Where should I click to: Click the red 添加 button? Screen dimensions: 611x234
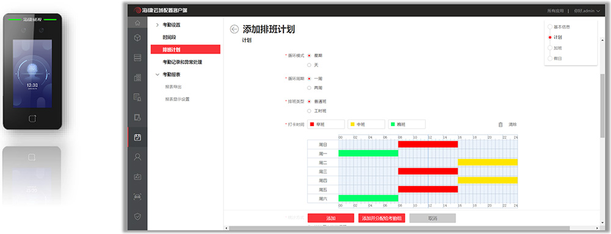click(331, 218)
